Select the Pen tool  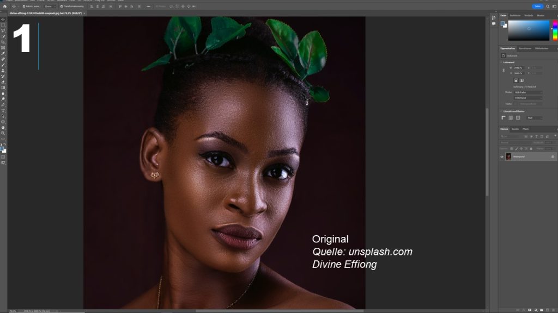click(3, 105)
